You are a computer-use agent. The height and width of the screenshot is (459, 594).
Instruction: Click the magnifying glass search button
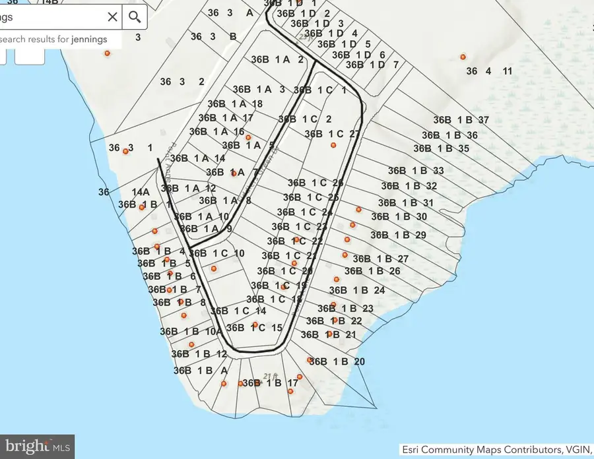tap(135, 17)
